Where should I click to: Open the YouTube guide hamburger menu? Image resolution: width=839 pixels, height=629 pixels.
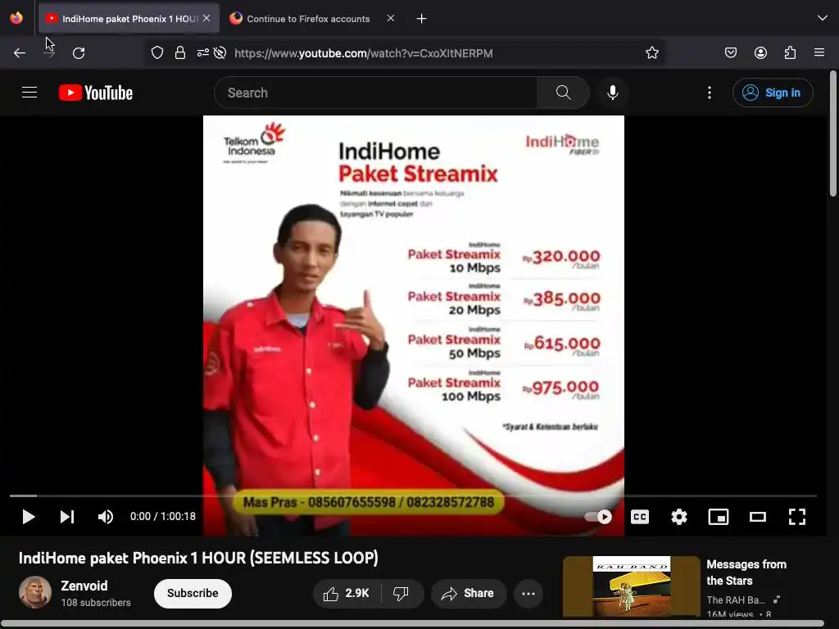(x=29, y=93)
